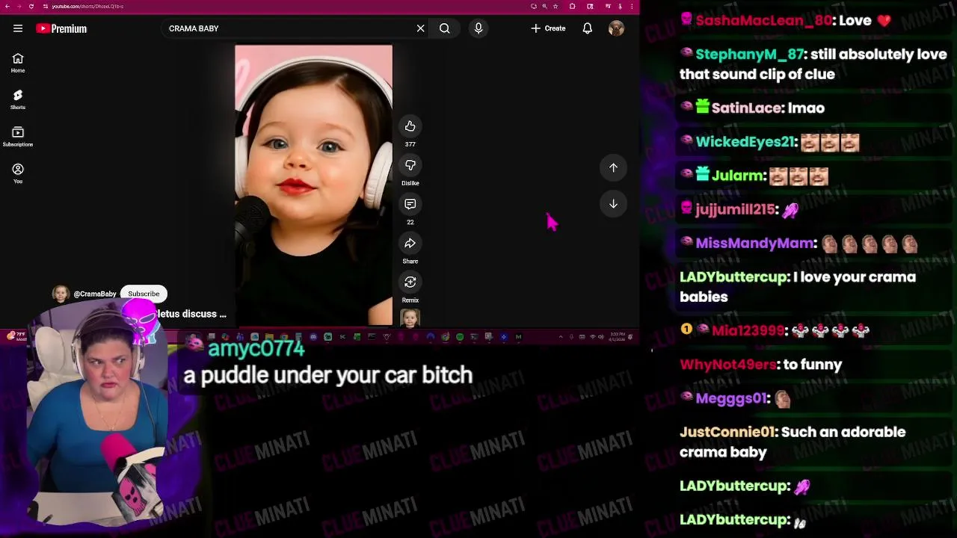Like this Short (377 likes)
Screen dimensions: 957x538
click(410, 126)
